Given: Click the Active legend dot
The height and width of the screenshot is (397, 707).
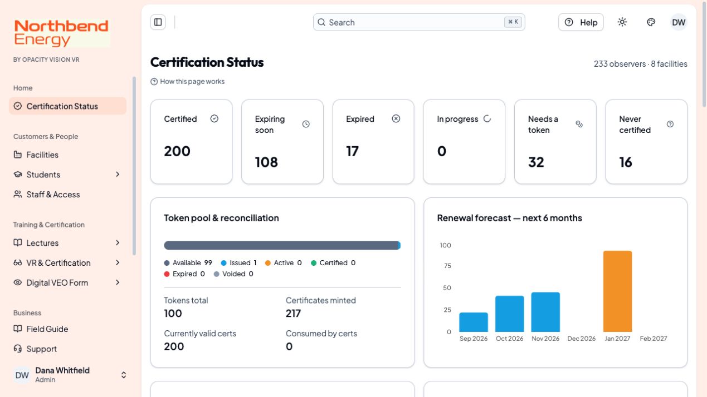Looking at the screenshot, I should 268,263.
